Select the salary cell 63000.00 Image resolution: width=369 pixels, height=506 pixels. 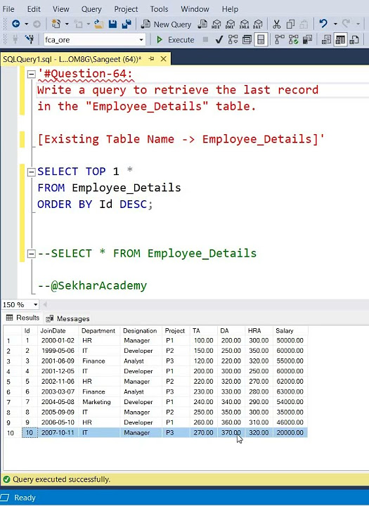pos(290,391)
